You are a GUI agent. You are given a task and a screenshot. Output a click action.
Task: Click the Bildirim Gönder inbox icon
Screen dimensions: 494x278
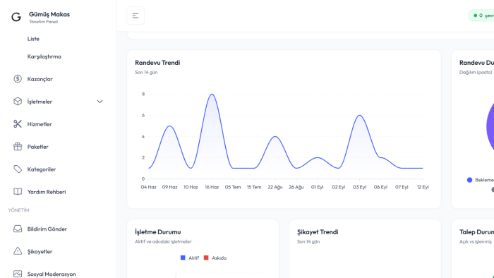(18, 229)
